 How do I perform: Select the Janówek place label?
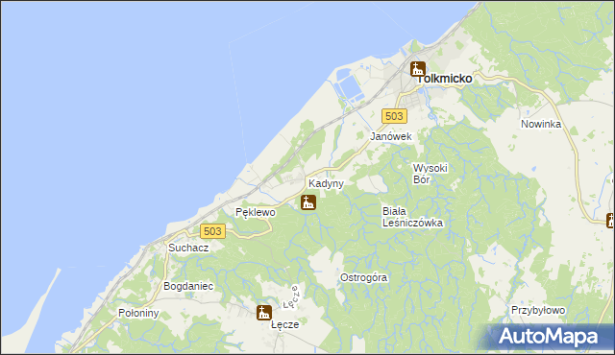point(391,136)
